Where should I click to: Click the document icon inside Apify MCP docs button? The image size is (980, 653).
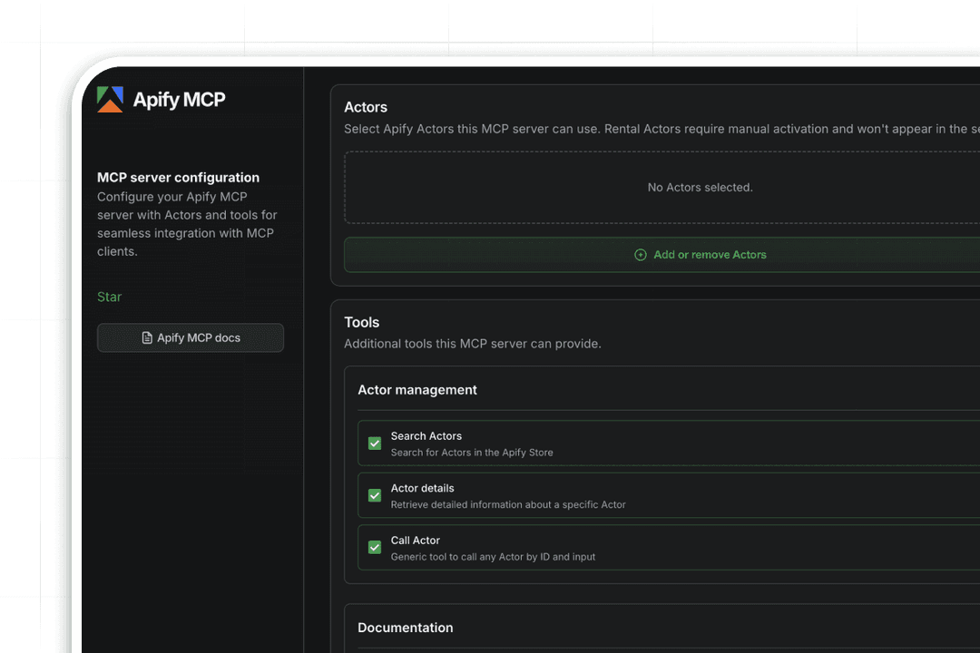[x=147, y=337]
